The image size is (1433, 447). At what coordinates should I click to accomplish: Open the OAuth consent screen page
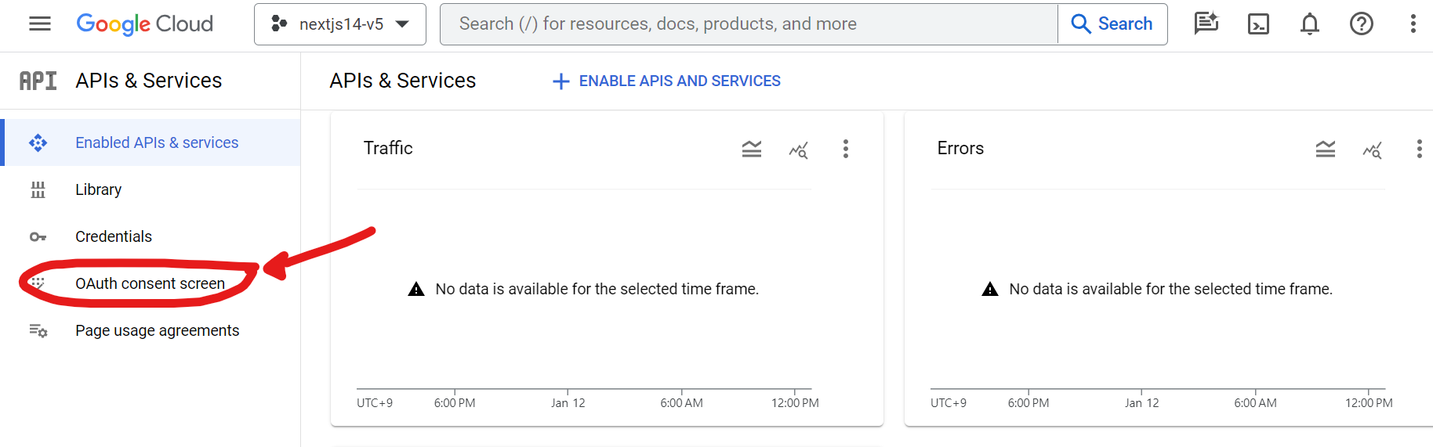click(150, 283)
